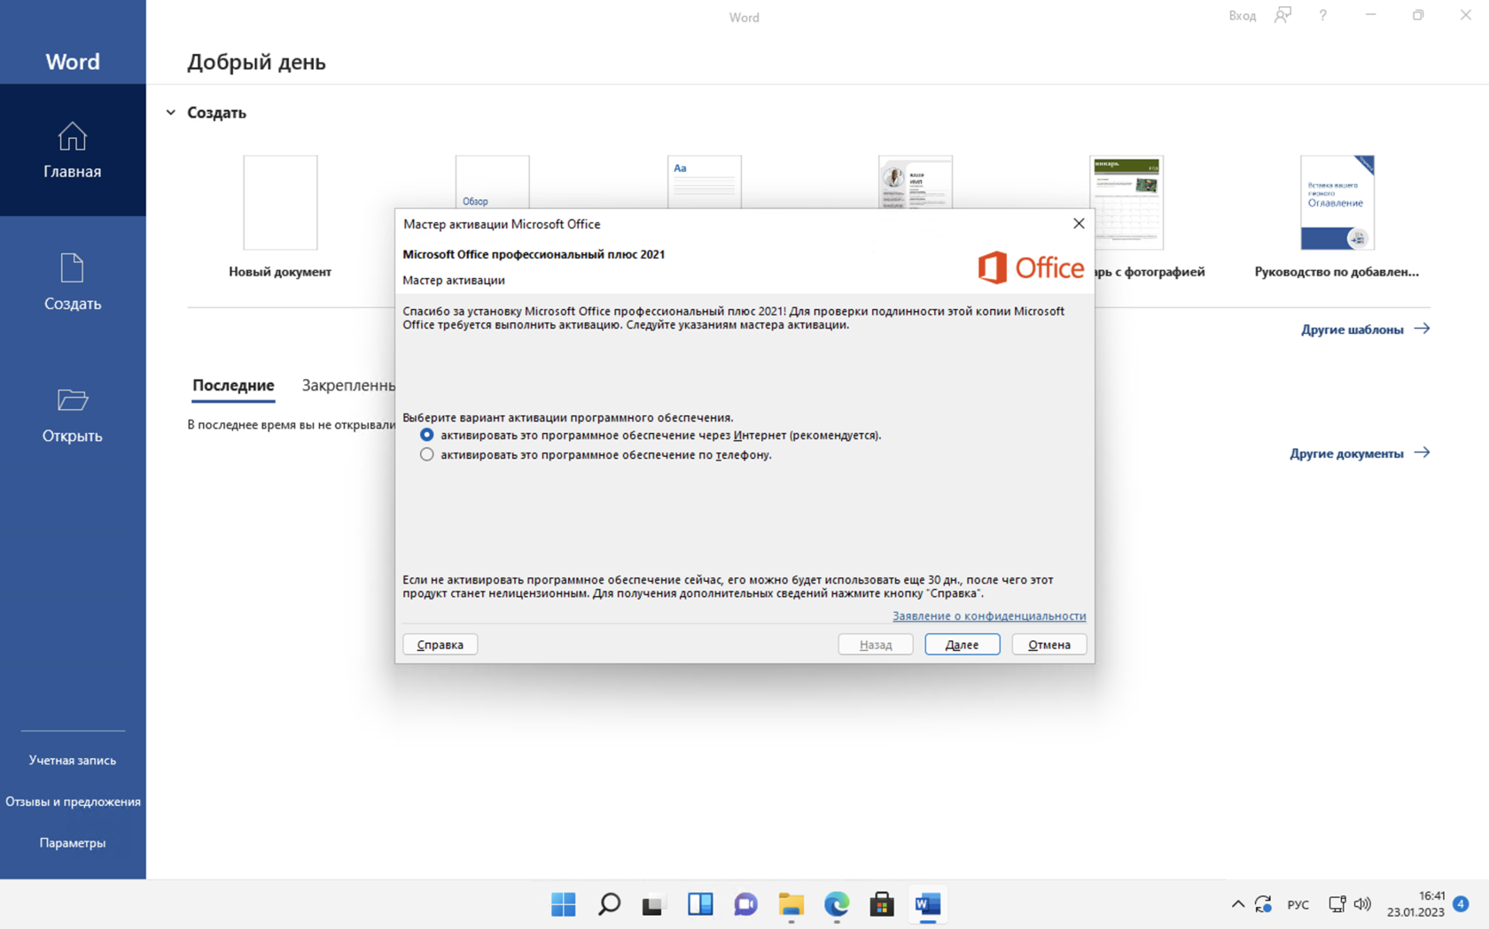Open the Aa single-spaced template thumbnail
Viewport: 1489px width, 929px height.
click(705, 182)
